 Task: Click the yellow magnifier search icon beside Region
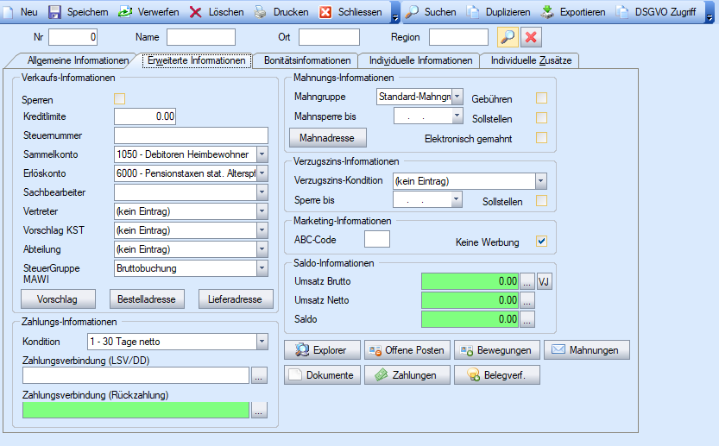(x=508, y=37)
